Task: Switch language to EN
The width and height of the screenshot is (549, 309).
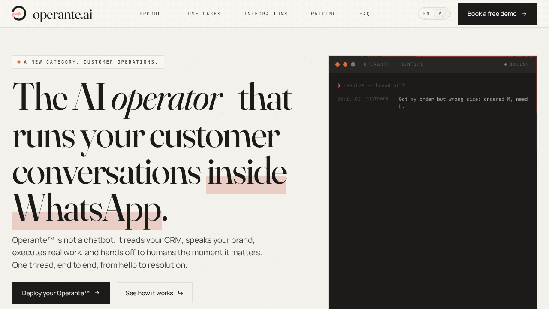Action: [x=426, y=14]
